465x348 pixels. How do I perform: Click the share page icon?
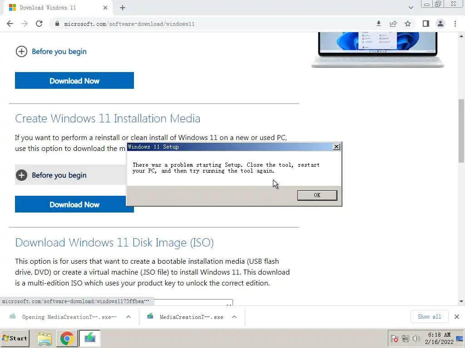point(393,24)
